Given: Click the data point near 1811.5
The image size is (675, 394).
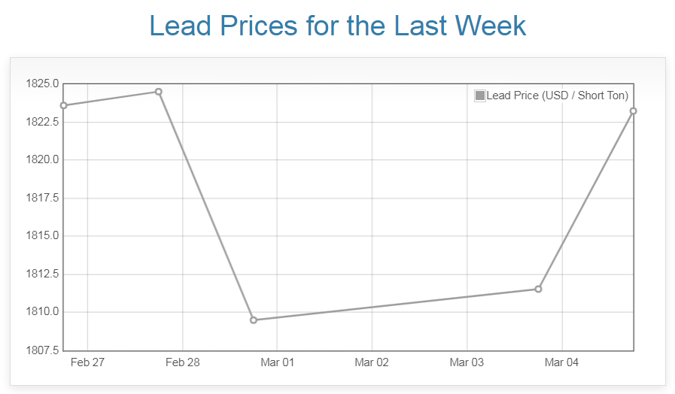Looking at the screenshot, I should click(538, 289).
